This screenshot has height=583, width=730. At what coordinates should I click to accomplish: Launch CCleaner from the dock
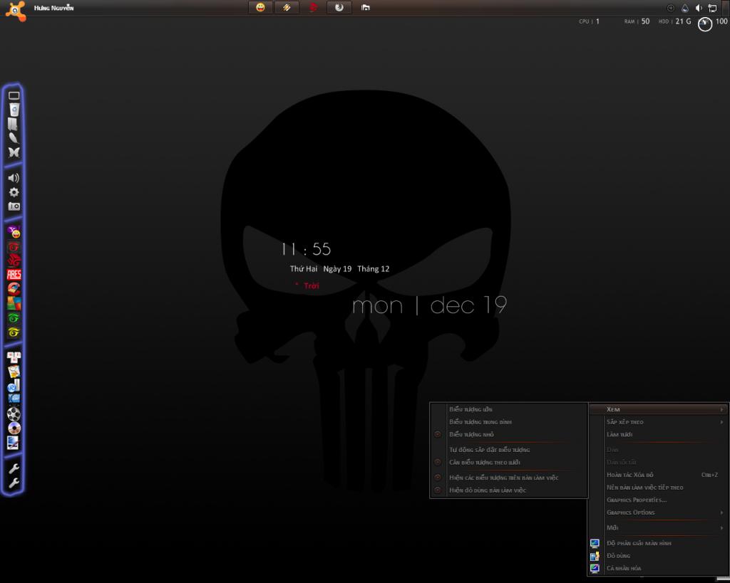pyautogui.click(x=14, y=289)
